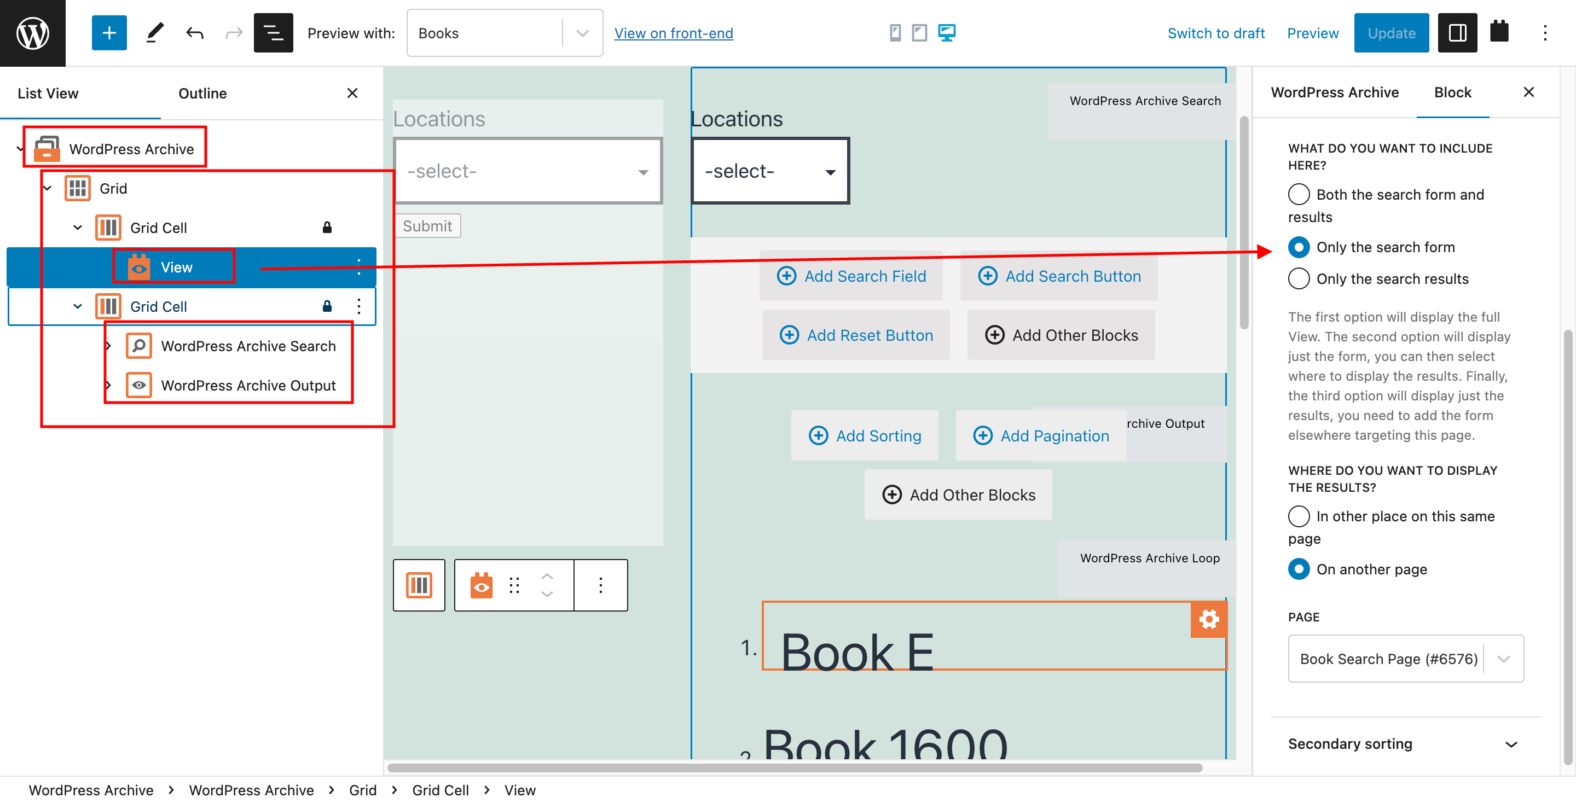Image resolution: width=1576 pixels, height=803 pixels.
Task: Select the WordPress Archive block icon
Action: [x=47, y=149]
